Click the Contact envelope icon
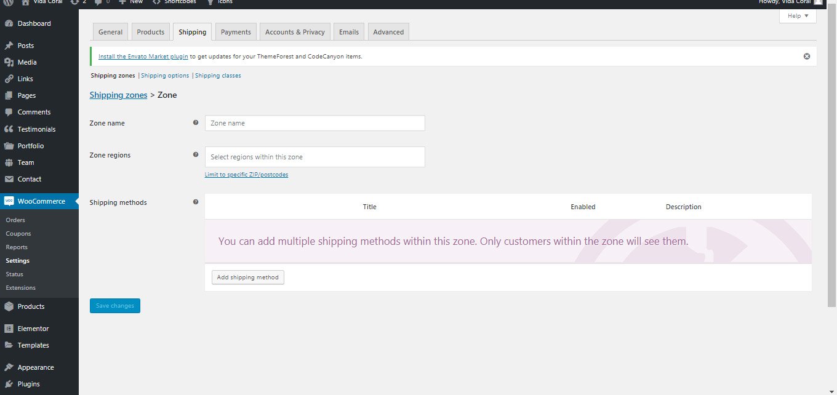Image resolution: width=837 pixels, height=395 pixels. pos(9,179)
